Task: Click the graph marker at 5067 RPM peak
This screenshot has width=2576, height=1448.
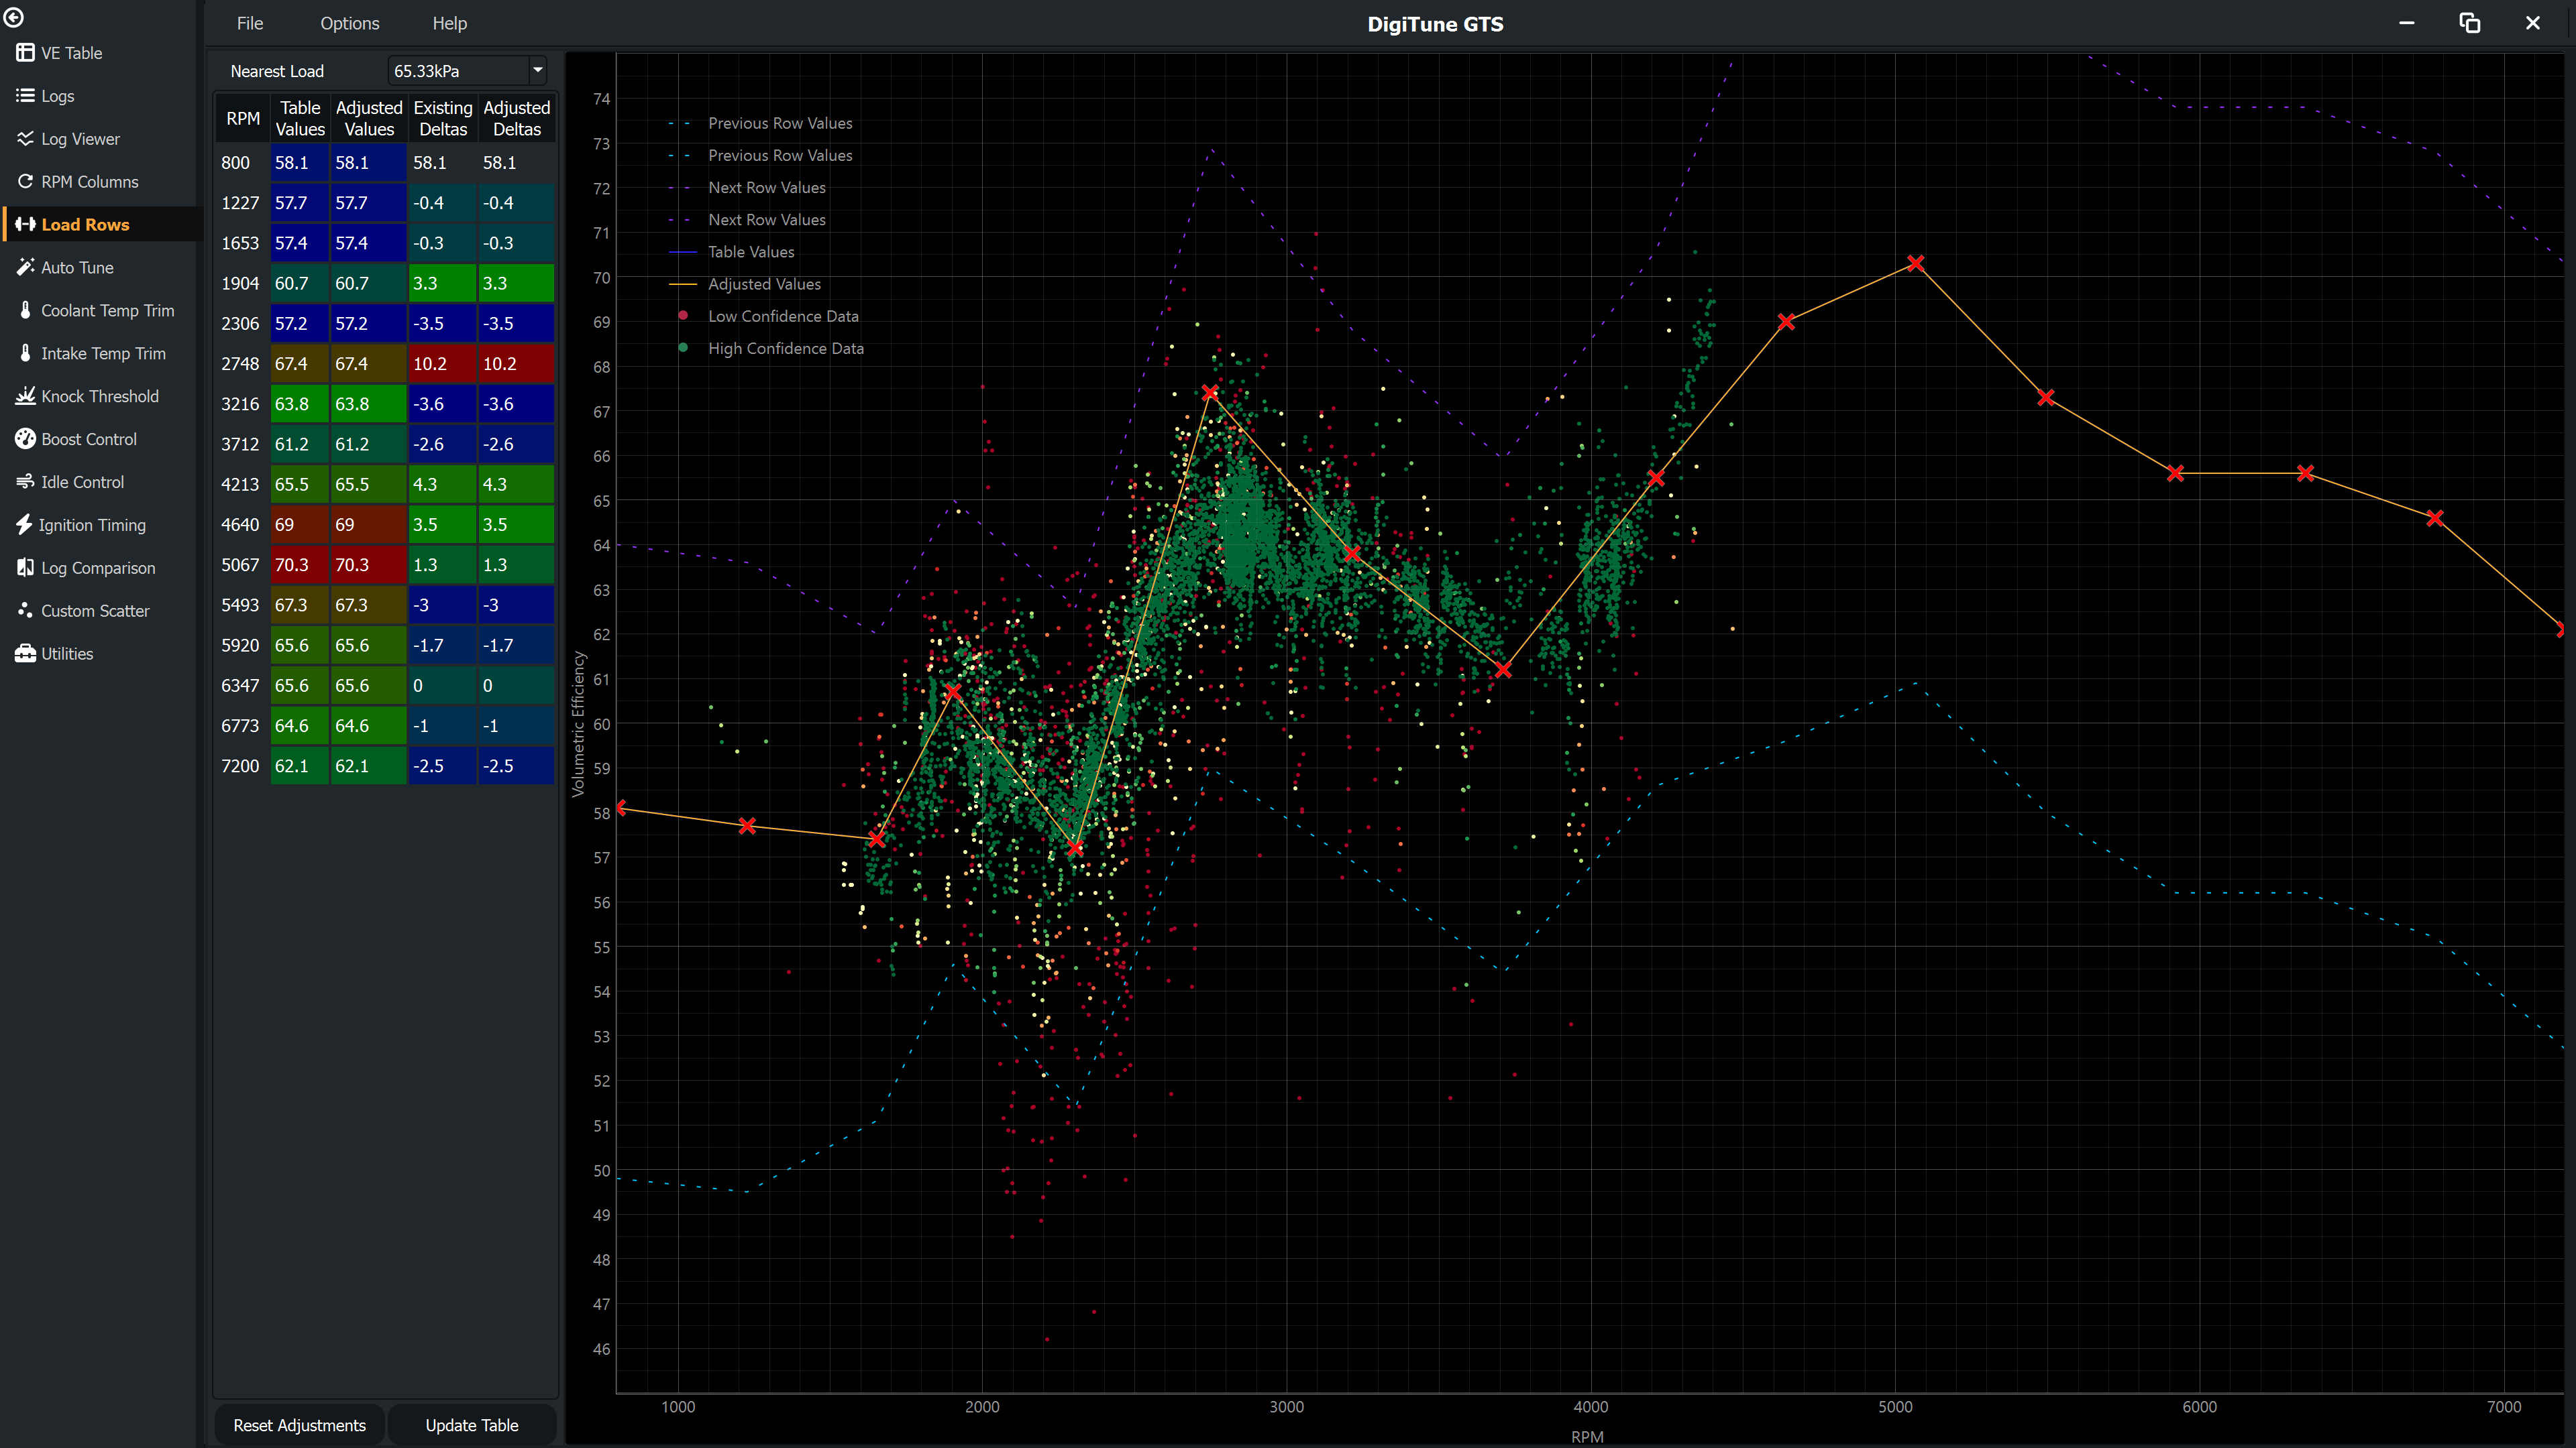Action: coord(1915,264)
